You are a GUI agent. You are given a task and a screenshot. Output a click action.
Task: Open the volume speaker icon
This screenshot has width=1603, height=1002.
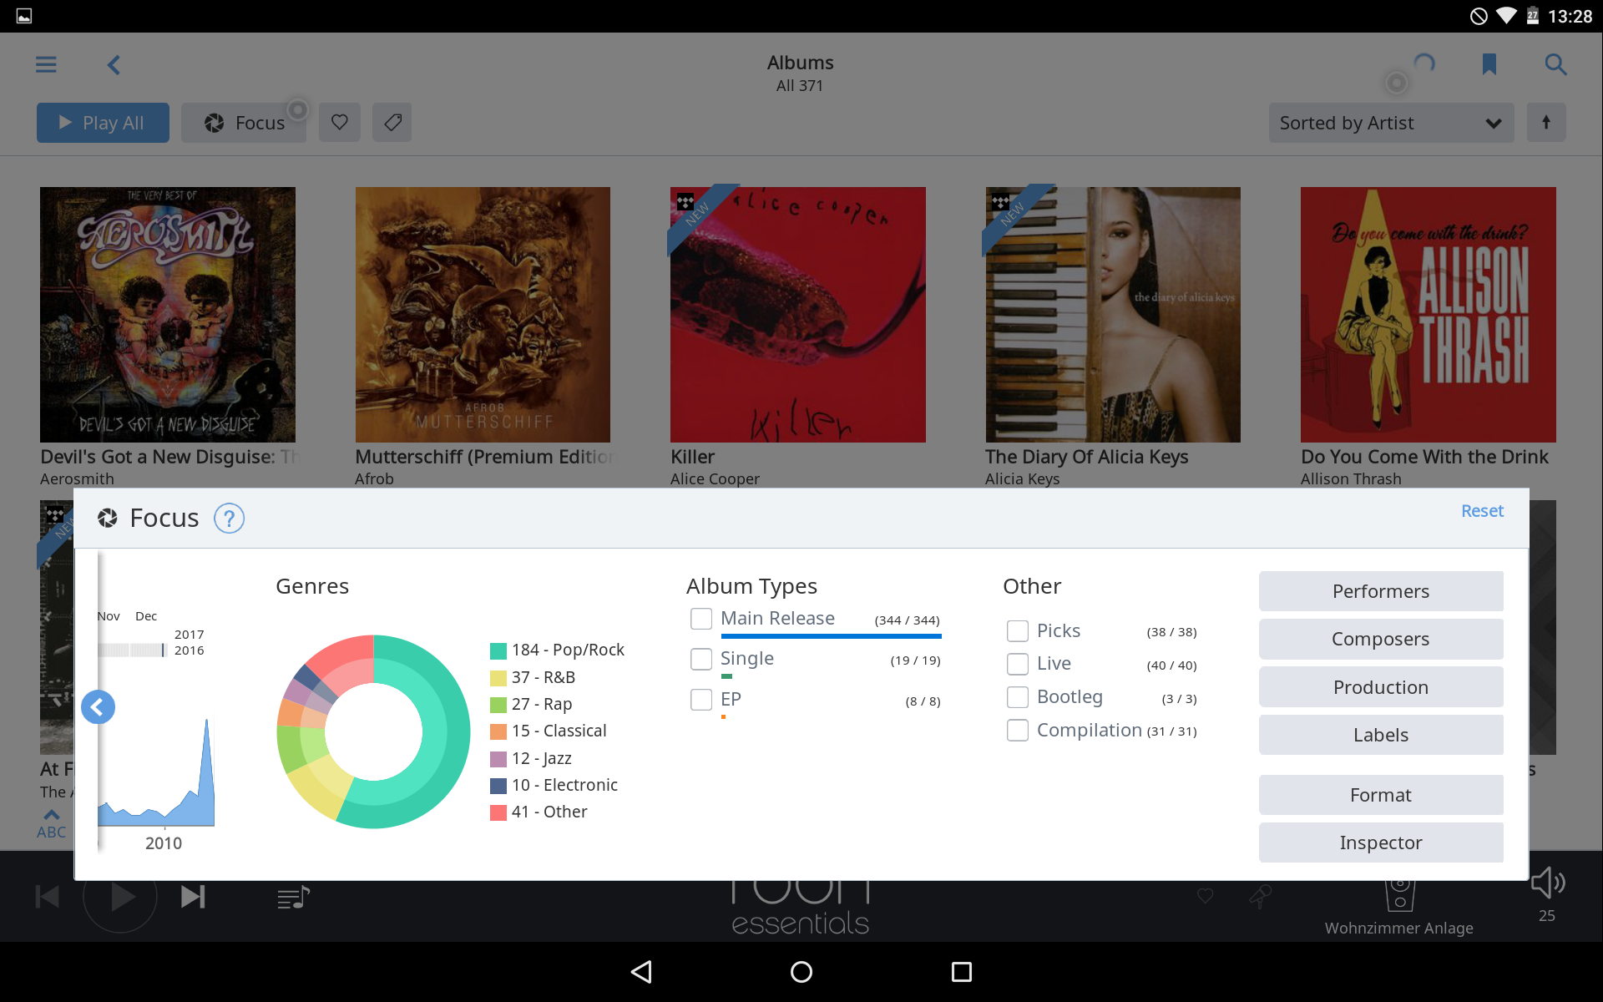tap(1547, 883)
